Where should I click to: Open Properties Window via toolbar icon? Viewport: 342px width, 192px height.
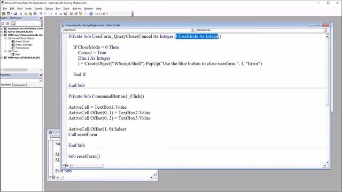[x=76, y=14]
